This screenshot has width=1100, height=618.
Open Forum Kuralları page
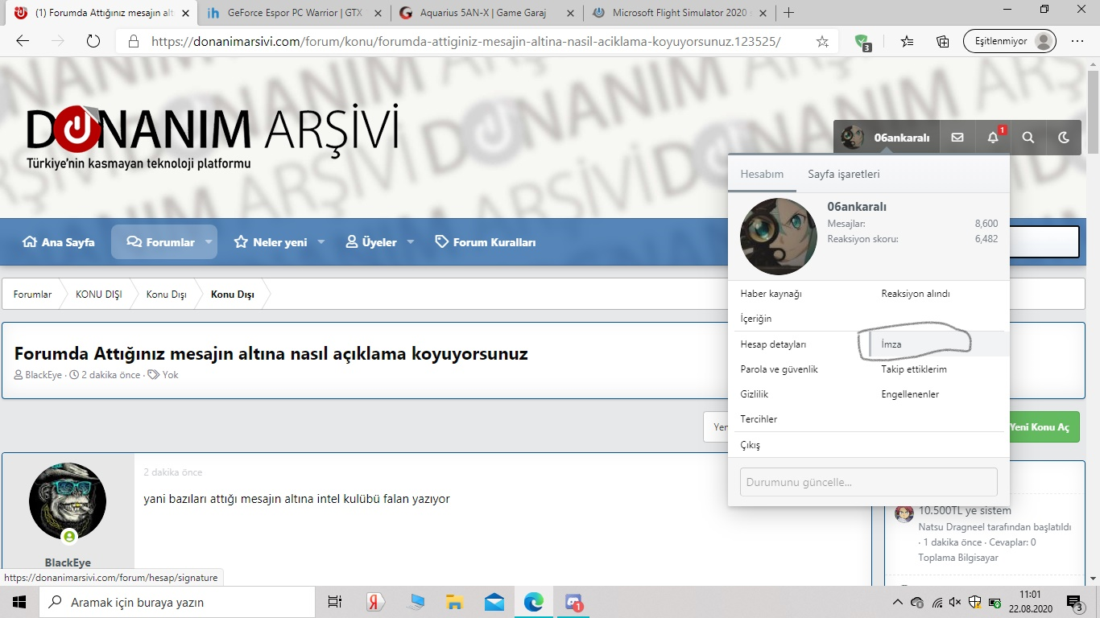485,241
